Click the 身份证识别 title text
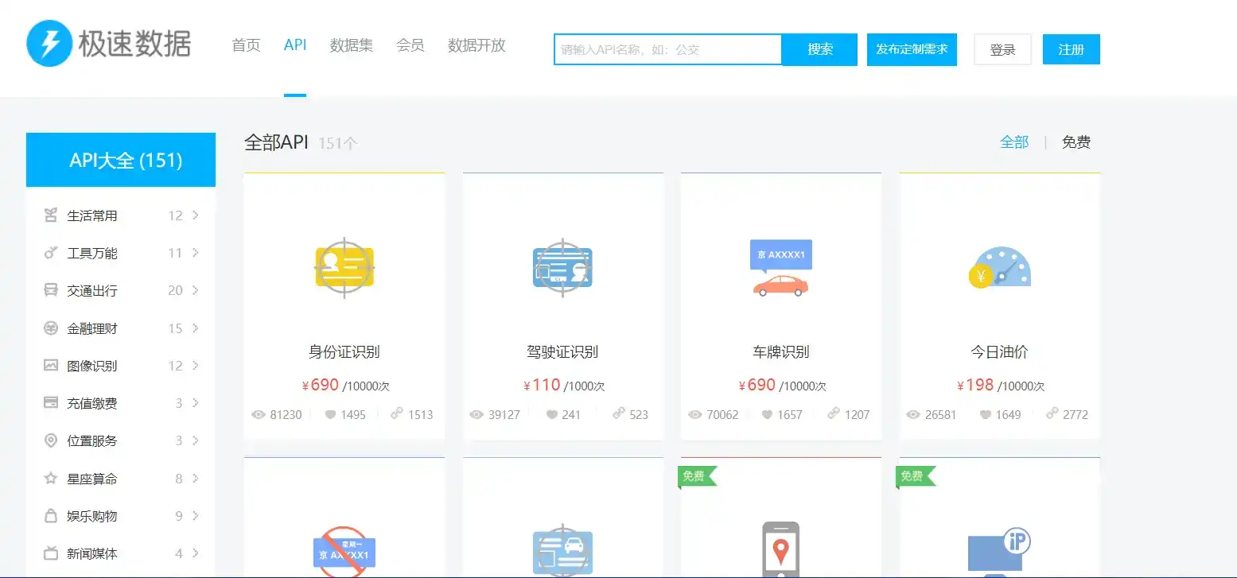This screenshot has height=578, width=1237. point(344,351)
